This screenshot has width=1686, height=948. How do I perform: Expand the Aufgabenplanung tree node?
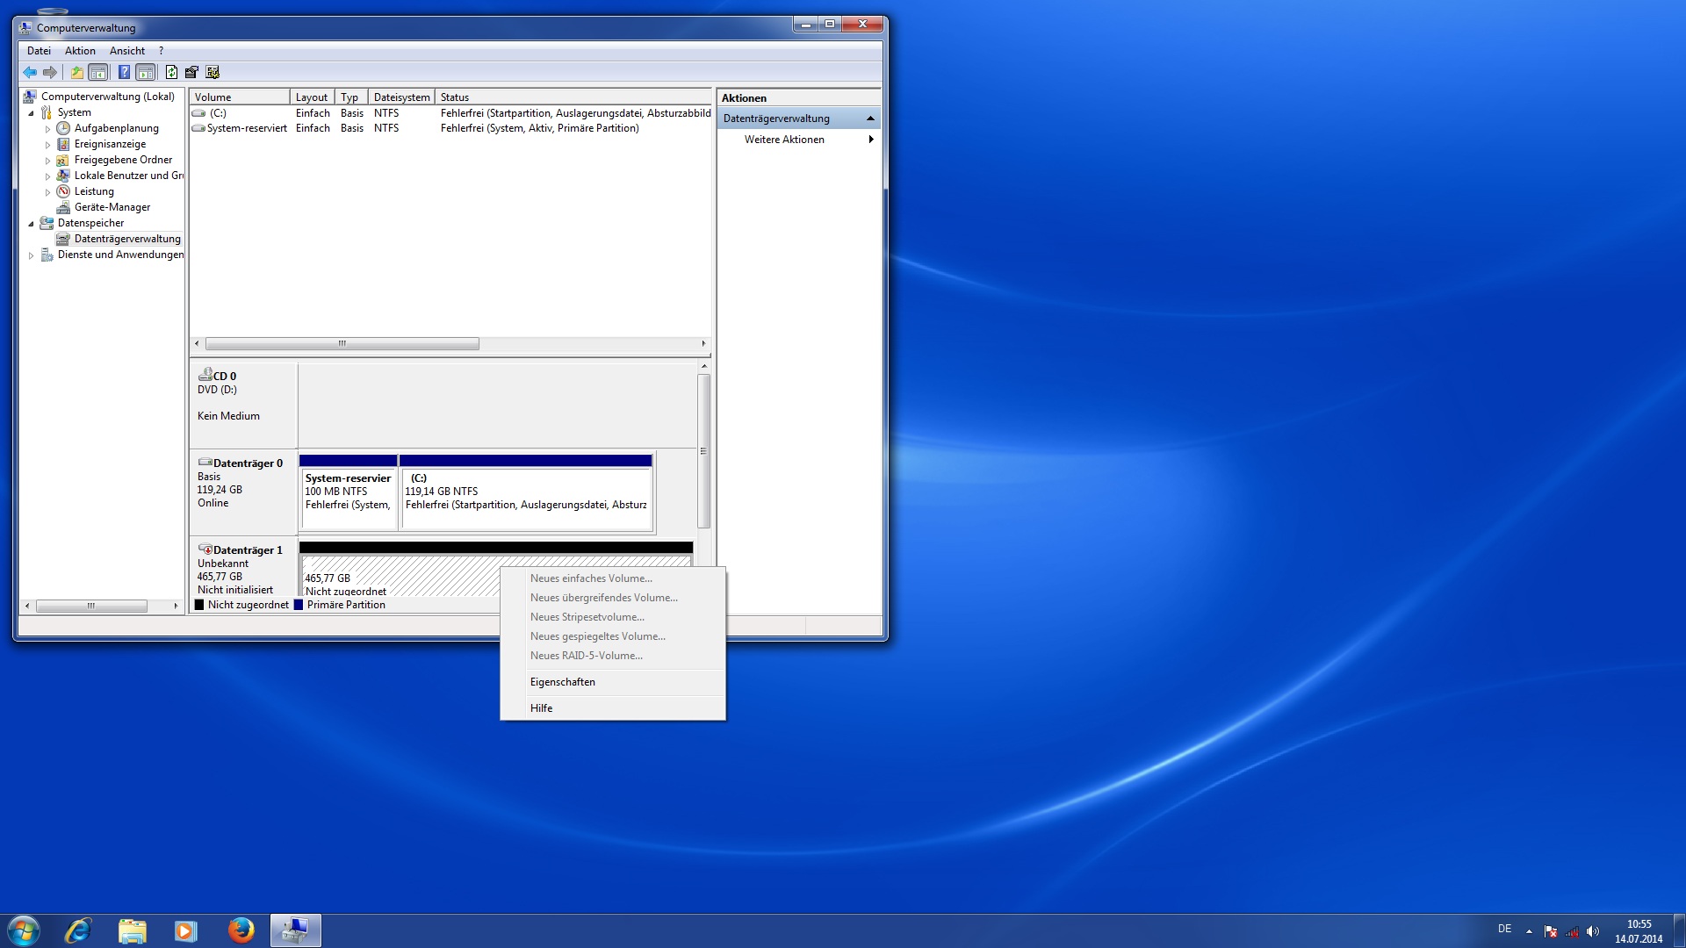(x=48, y=129)
